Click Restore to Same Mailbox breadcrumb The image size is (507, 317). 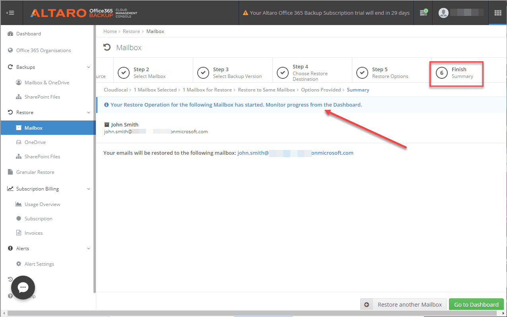266,90
